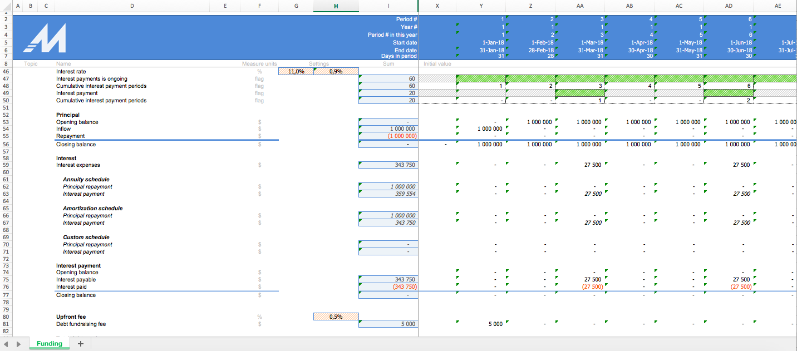Select column header H
The image size is (797, 351).
tap(336, 6)
